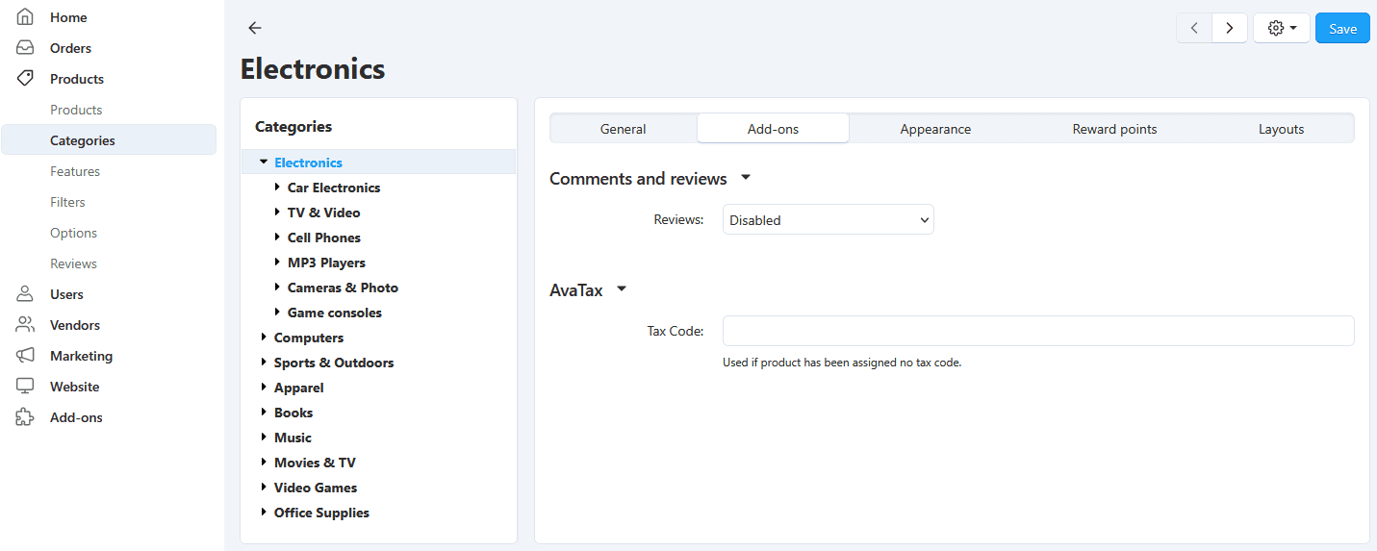Select the Cameras & Photo category
Image resolution: width=1377 pixels, height=551 pixels.
[343, 288]
